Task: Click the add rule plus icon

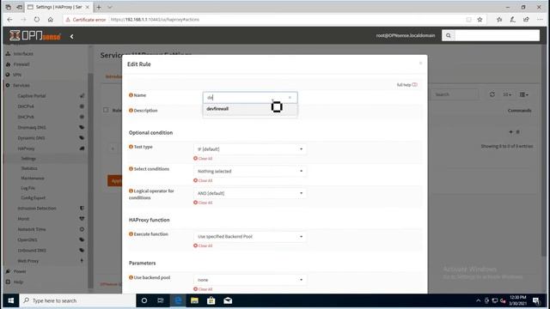Action: 510,132
